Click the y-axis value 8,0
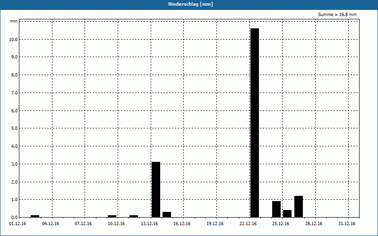The image size is (378, 236). click(x=14, y=75)
